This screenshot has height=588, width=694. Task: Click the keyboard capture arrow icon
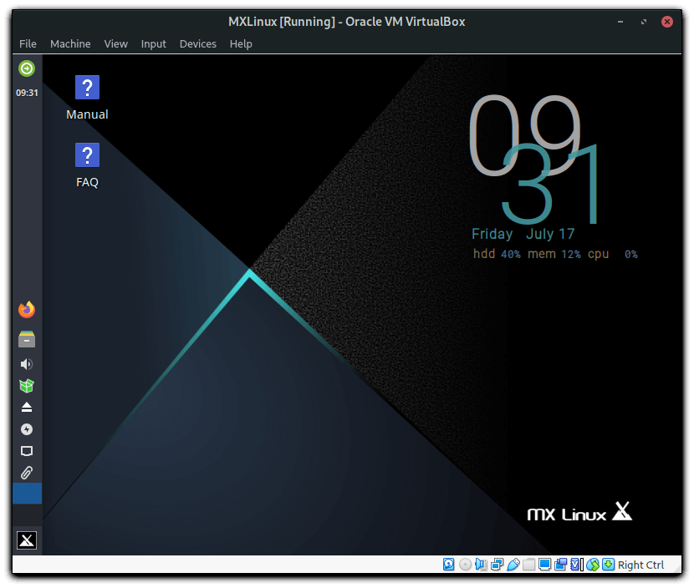click(609, 565)
